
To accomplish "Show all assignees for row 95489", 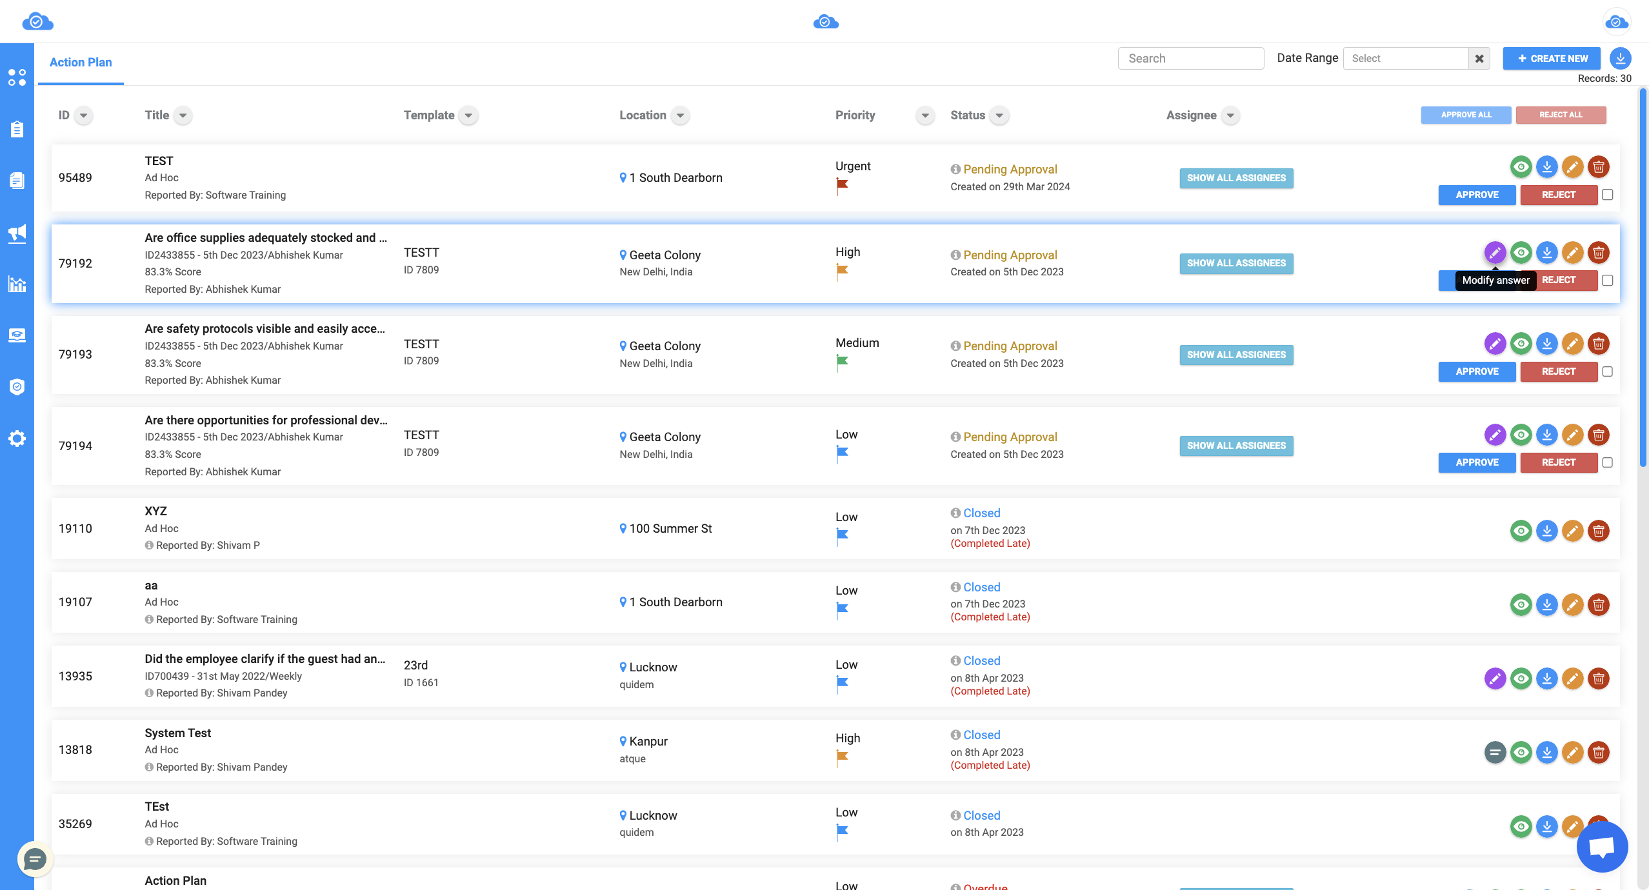I will (1236, 178).
